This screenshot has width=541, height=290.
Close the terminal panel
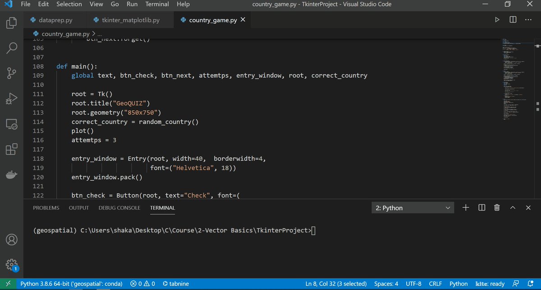coord(528,207)
